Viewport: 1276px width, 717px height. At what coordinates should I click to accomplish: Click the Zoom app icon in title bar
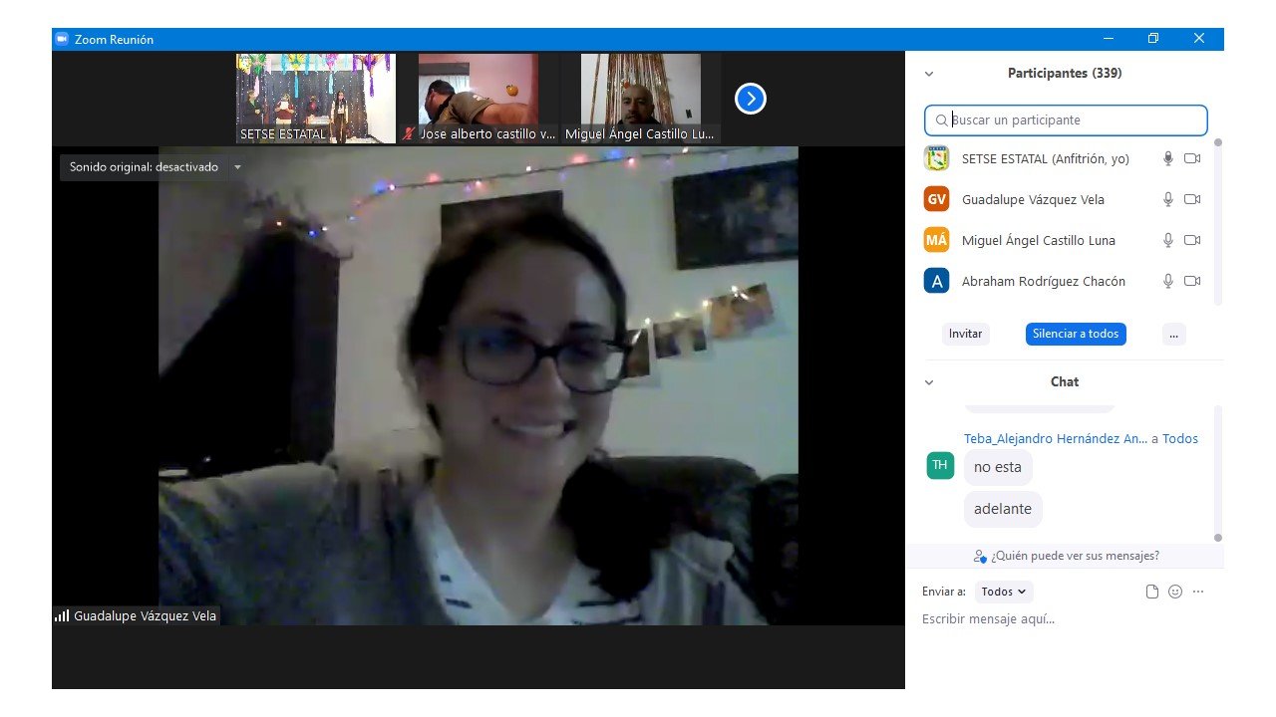(61, 39)
